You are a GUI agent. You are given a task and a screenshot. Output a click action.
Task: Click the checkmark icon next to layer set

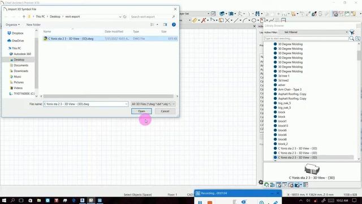click(x=213, y=14)
